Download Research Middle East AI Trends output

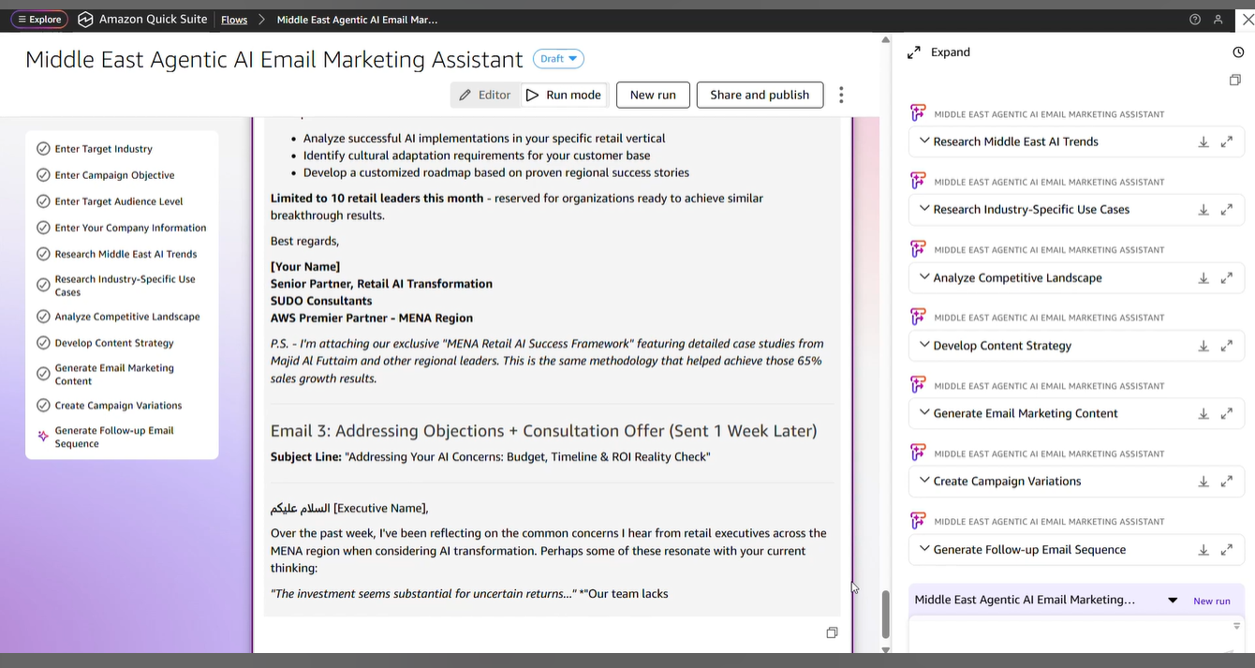[x=1203, y=142]
